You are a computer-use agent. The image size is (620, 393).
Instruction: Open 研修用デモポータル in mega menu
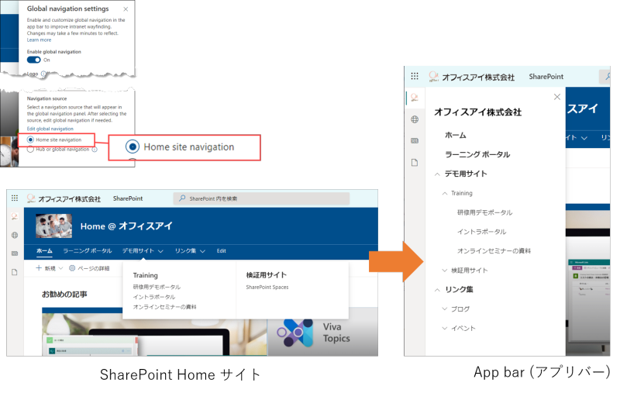coord(157,287)
